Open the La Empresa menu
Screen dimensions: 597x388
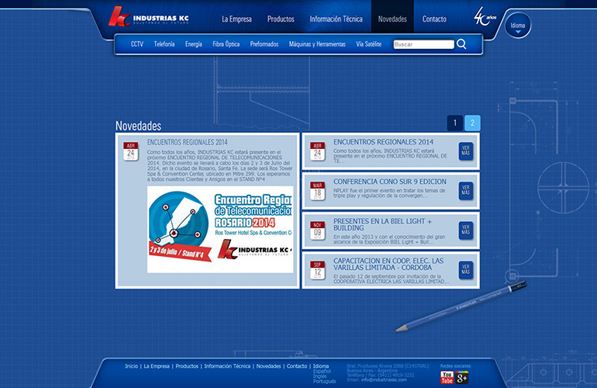(236, 19)
